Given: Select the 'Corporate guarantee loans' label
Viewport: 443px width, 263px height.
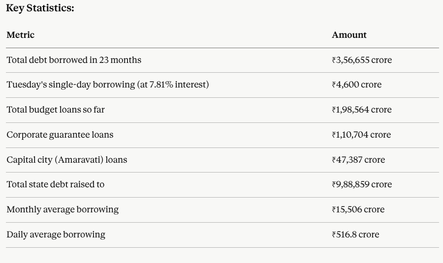Looking at the screenshot, I should pos(60,135).
